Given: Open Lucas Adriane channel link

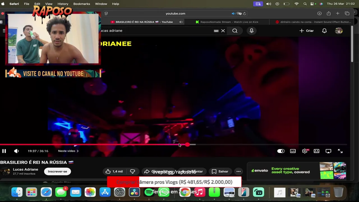Looking at the screenshot, I should 26,169.
